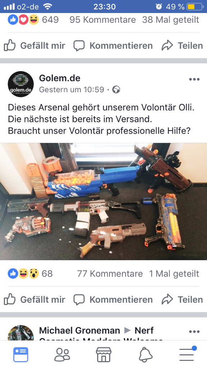Tap the Golem.de profile picture

coord(20,84)
